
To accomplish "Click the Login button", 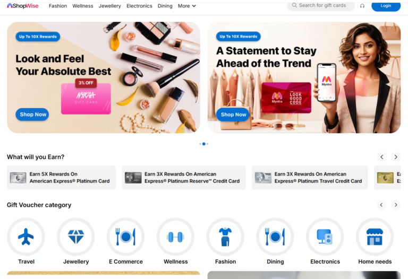I will click(x=386, y=6).
